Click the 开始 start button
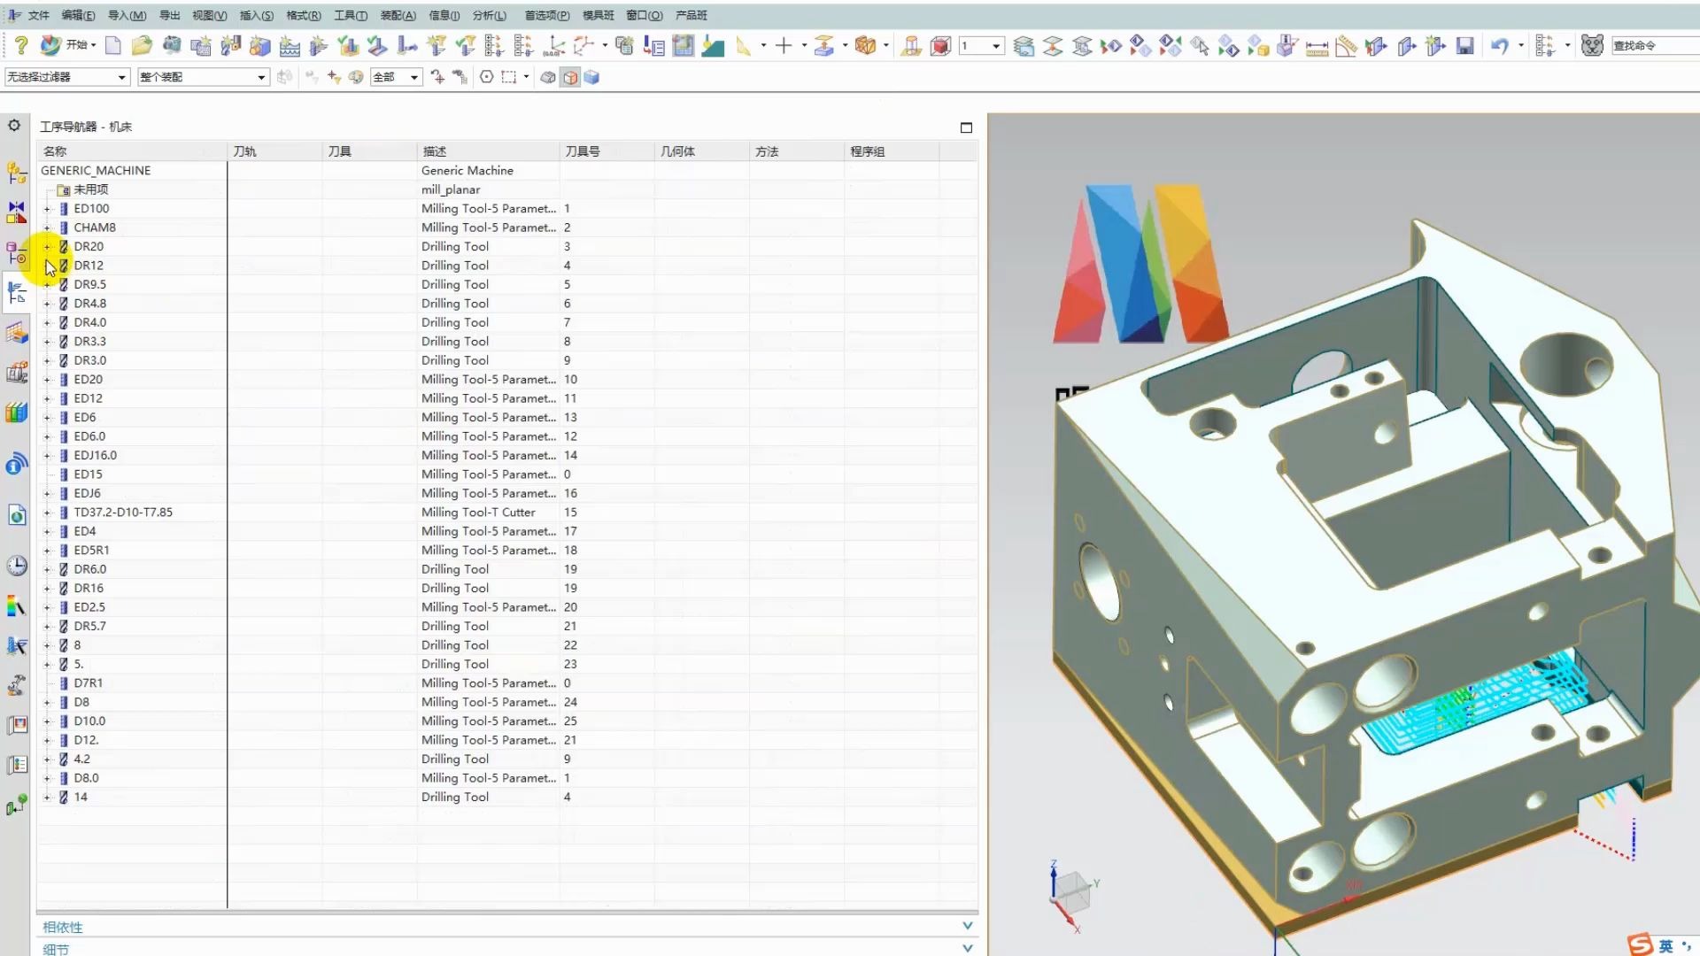Viewport: 1700px width, 956px height. [70, 45]
